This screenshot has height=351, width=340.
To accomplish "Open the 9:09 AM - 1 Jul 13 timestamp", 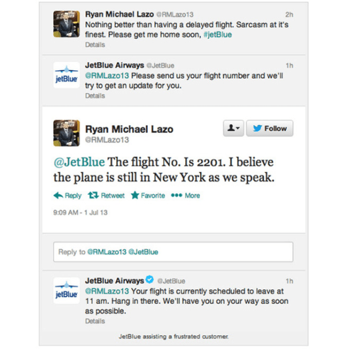I will (x=80, y=212).
